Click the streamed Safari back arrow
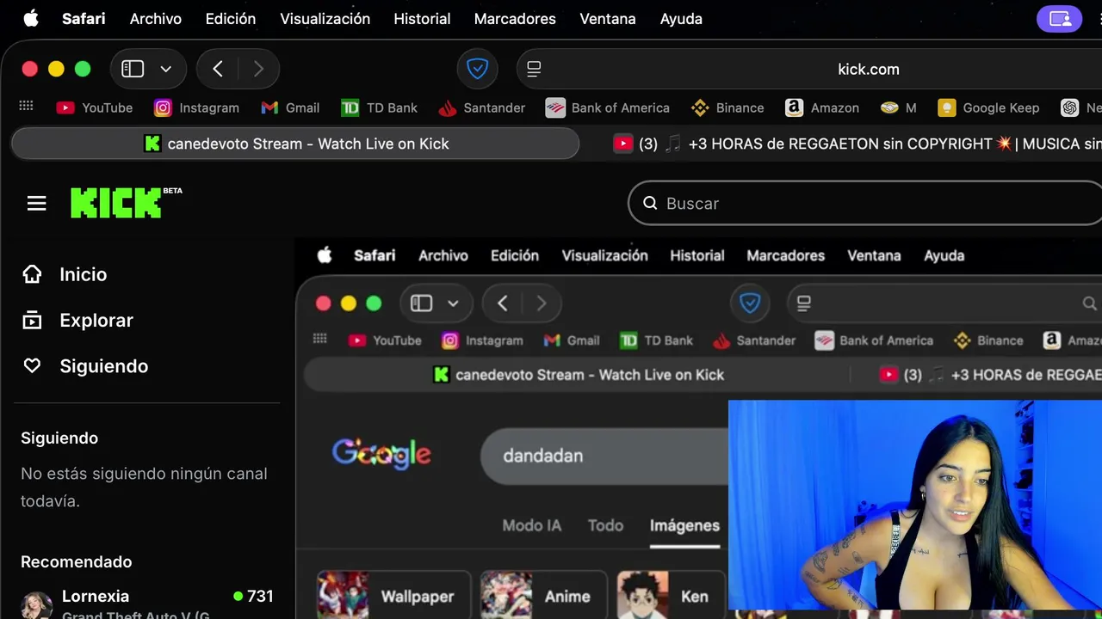The height and width of the screenshot is (619, 1102). click(503, 303)
